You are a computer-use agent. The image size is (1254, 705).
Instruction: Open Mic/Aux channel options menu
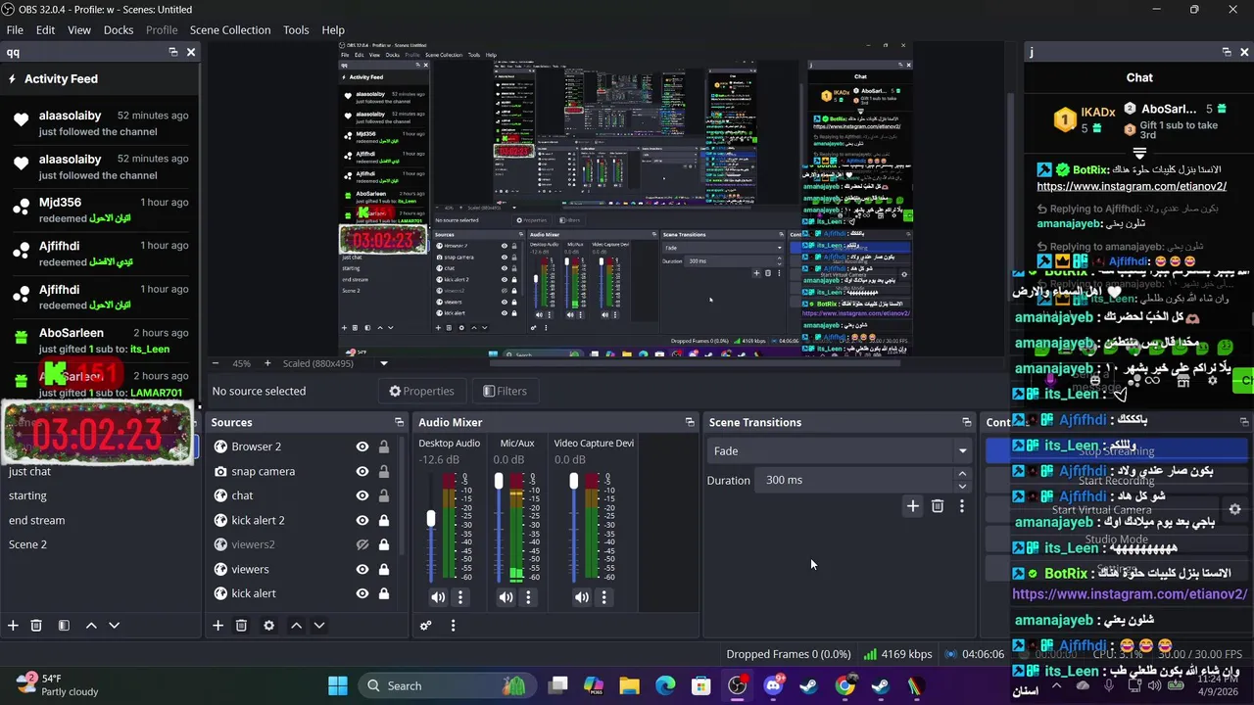(528, 597)
